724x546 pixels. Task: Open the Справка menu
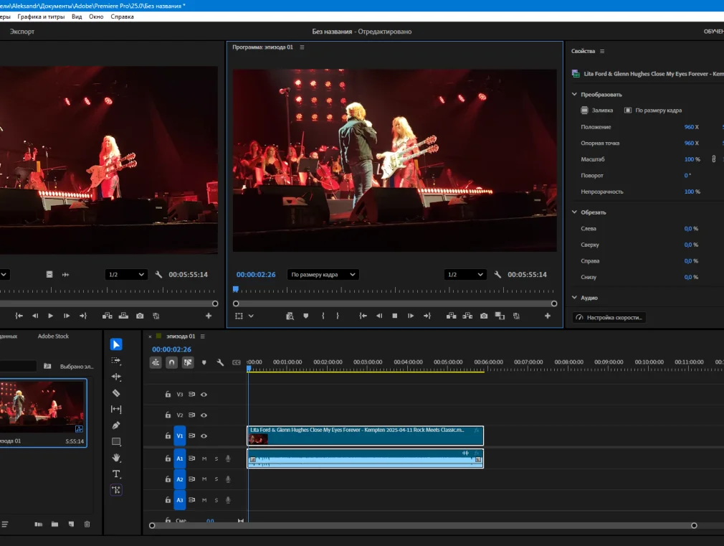click(122, 17)
